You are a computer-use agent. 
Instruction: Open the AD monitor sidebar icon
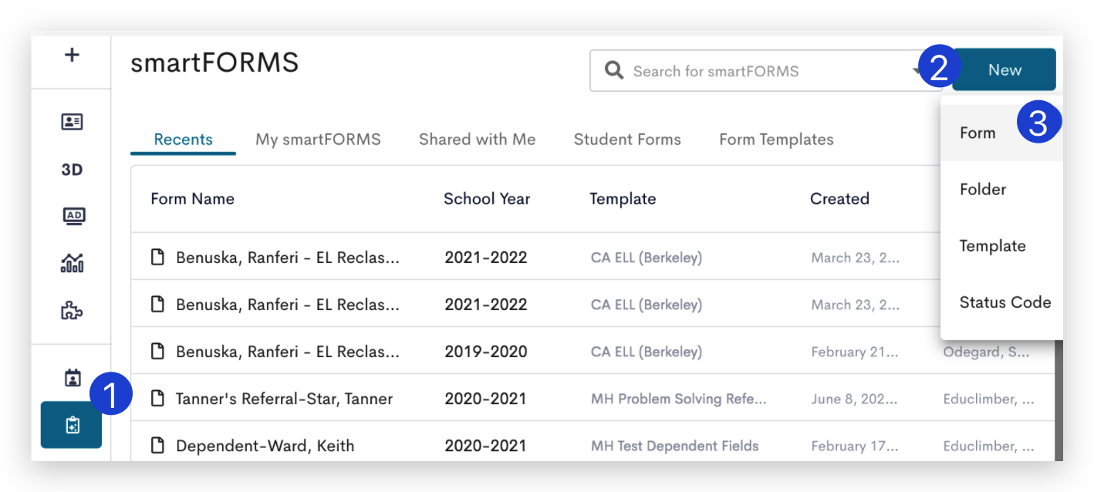[73, 217]
